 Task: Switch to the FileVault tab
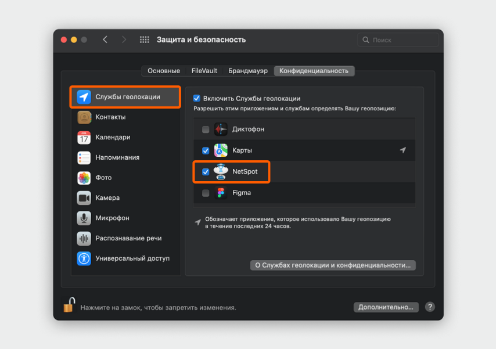pos(204,71)
